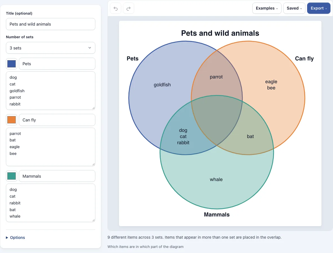Click parrot in the diagram overlap region

pyautogui.click(x=216, y=77)
